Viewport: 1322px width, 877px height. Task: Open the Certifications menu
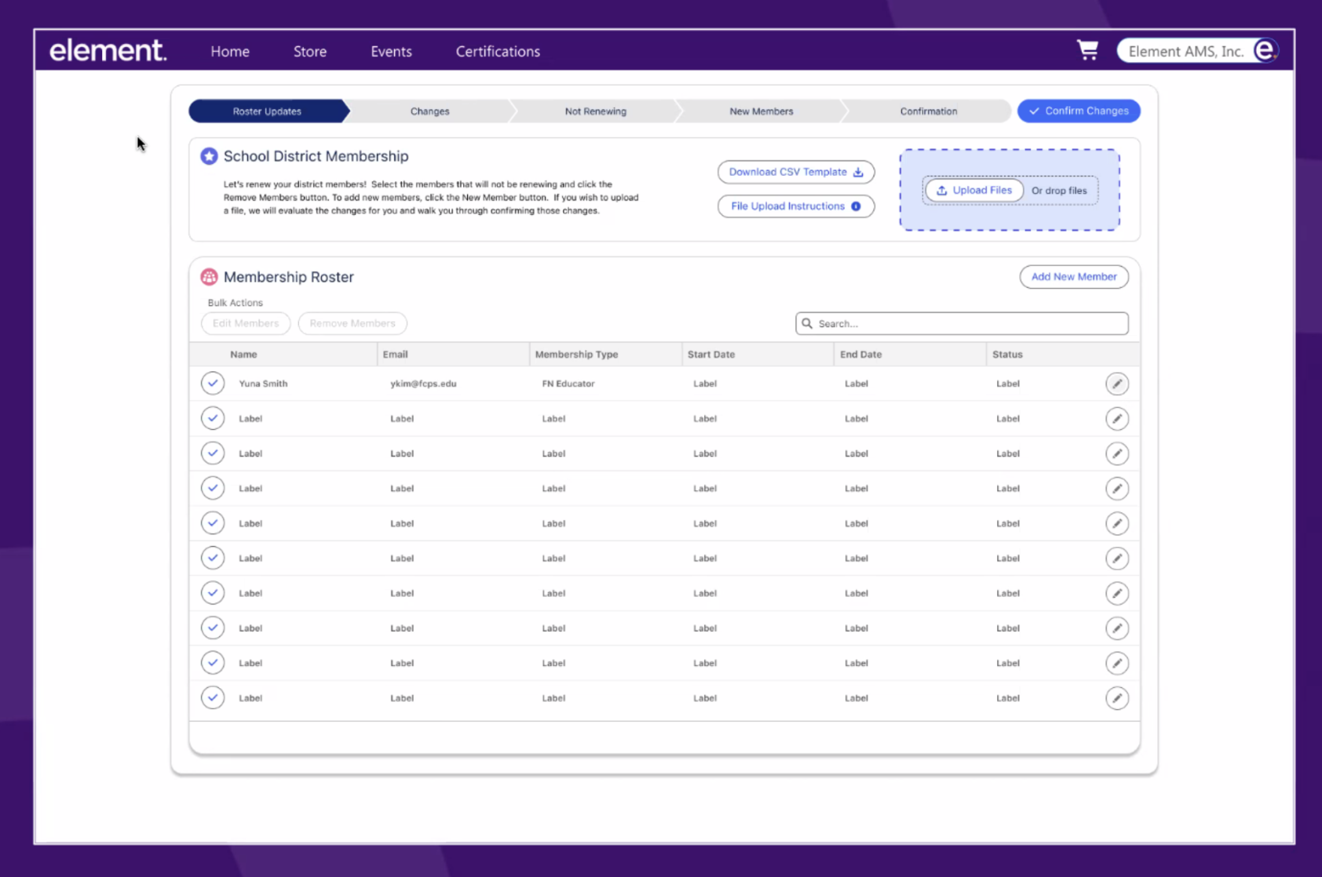pos(498,52)
